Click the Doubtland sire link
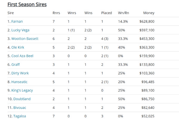179x120 pixels. point(22,99)
